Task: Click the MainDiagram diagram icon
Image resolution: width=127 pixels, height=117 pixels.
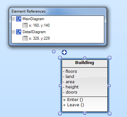Action: tap(19, 19)
